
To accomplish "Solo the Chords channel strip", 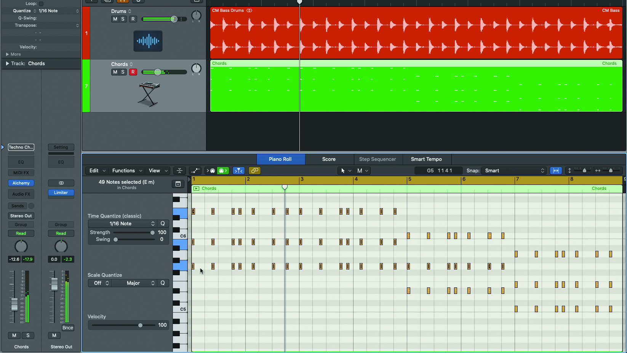I will point(28,335).
